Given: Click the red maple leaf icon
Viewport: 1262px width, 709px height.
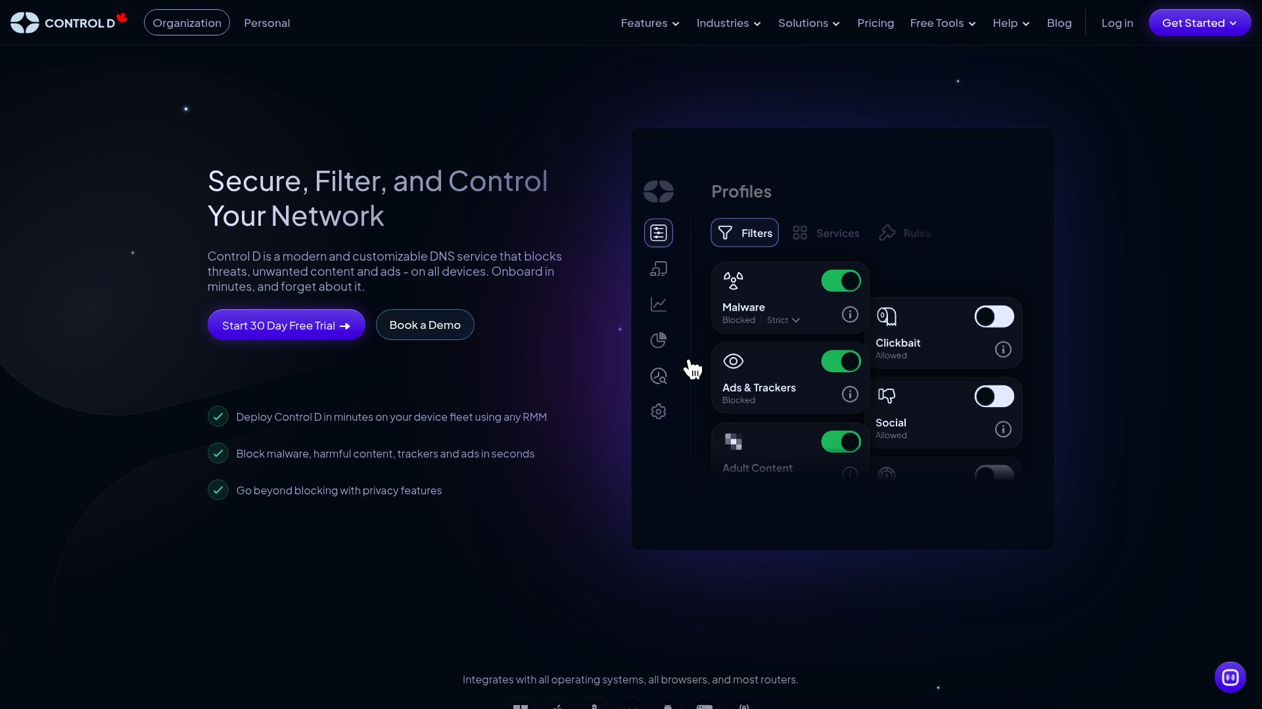Looking at the screenshot, I should 122,18.
